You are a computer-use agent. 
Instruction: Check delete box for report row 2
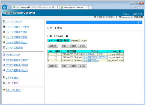tap(56, 57)
